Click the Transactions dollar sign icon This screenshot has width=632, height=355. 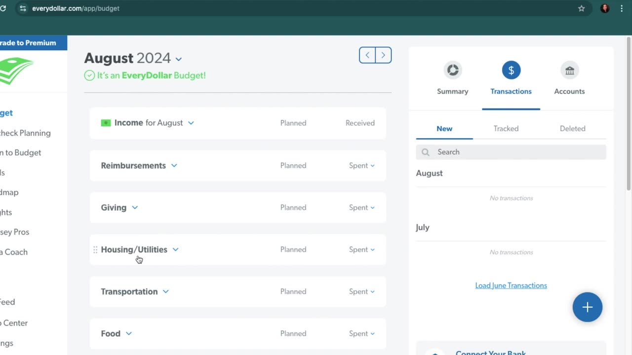(x=511, y=71)
